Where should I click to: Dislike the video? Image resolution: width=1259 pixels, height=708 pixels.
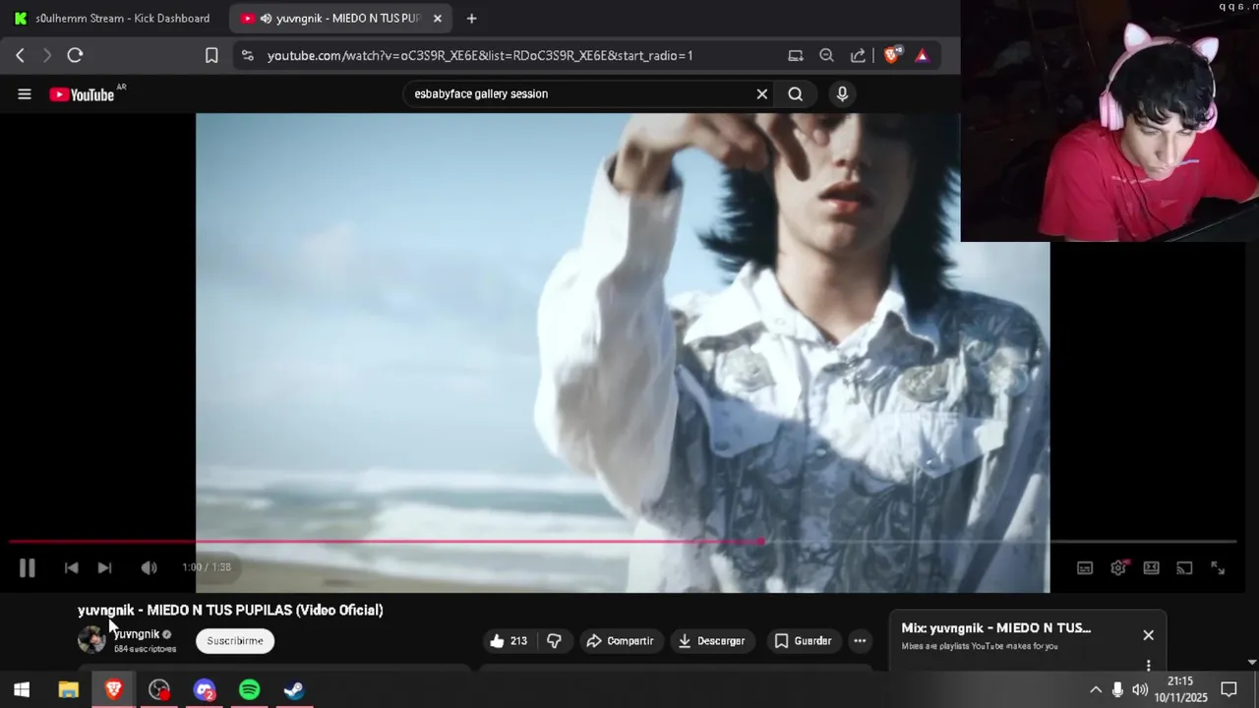pyautogui.click(x=555, y=641)
